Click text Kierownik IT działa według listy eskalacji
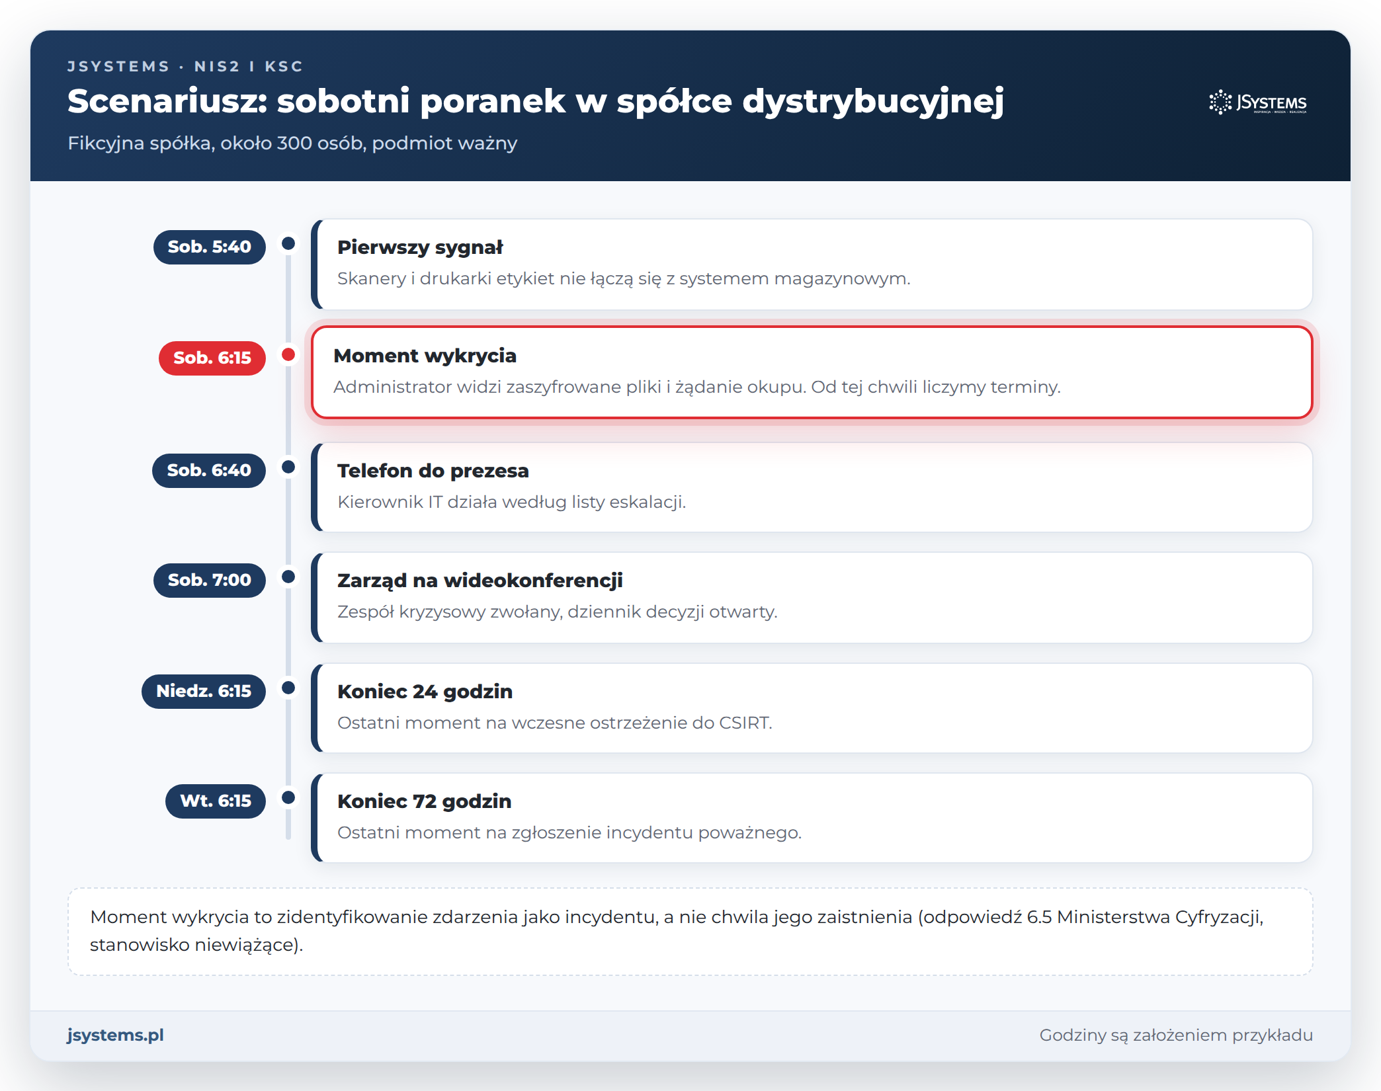This screenshot has height=1091, width=1381. click(512, 503)
